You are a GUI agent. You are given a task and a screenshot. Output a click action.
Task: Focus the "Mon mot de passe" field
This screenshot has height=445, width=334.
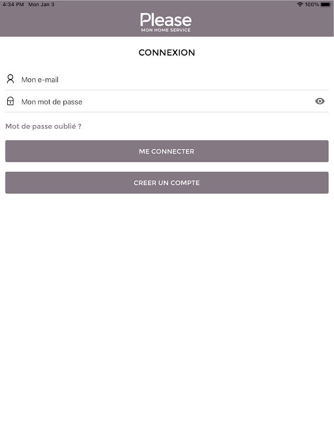tap(161, 102)
